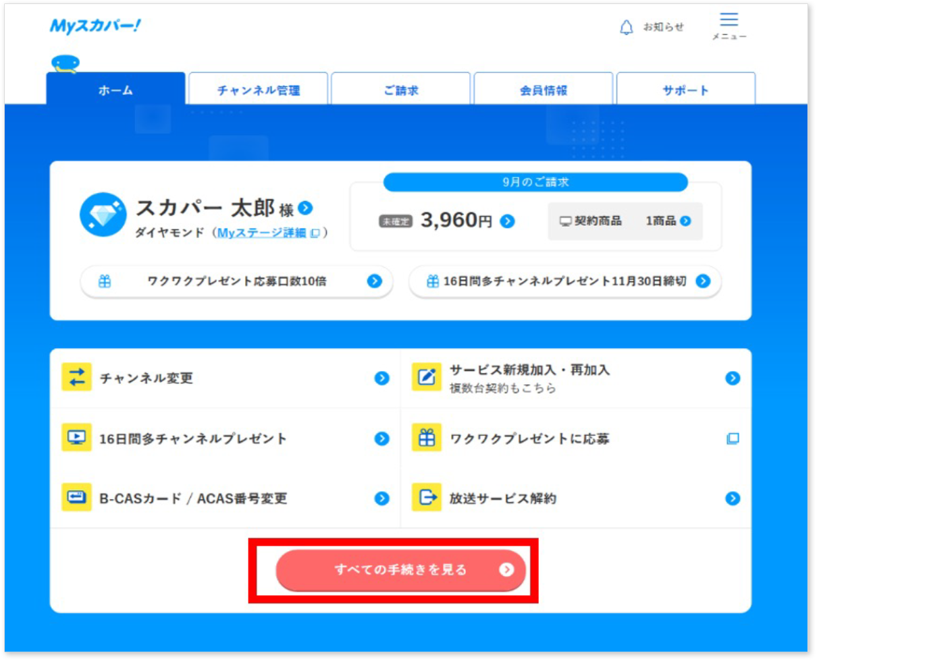Click arrow at end of 16日間多チャンネルプレゼント row
The image size is (929, 661).
tap(382, 438)
